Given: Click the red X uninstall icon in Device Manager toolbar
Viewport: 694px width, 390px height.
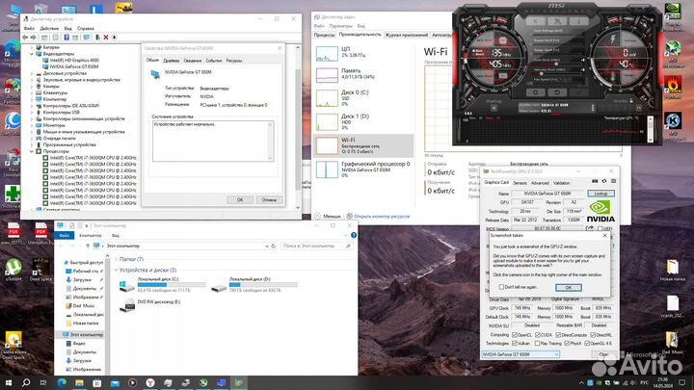Looking at the screenshot, I should pos(106,38).
